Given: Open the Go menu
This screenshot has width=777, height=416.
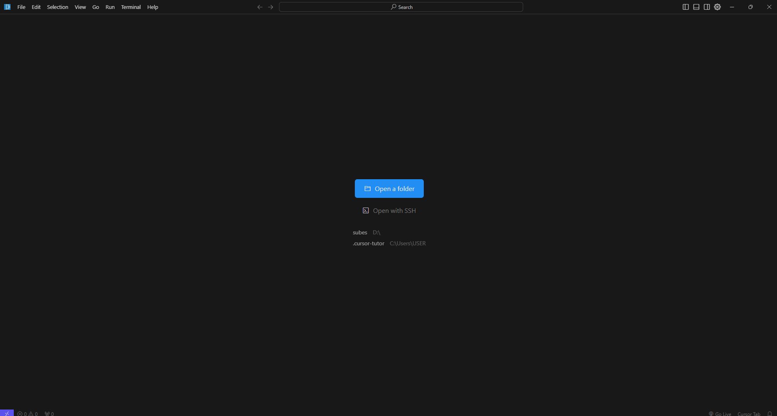Looking at the screenshot, I should pos(96,7).
